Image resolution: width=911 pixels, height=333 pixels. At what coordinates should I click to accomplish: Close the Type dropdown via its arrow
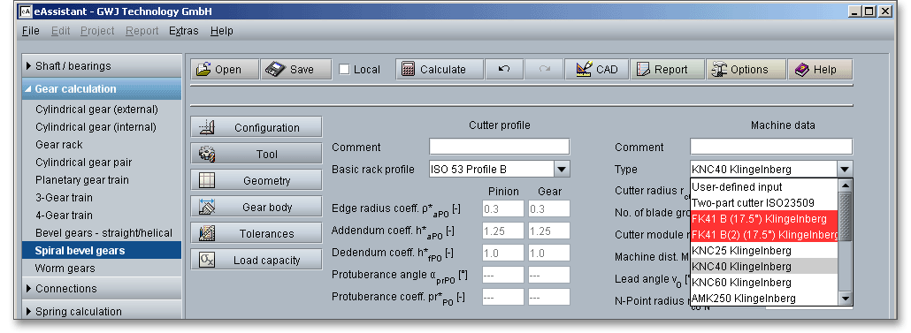pyautogui.click(x=845, y=170)
